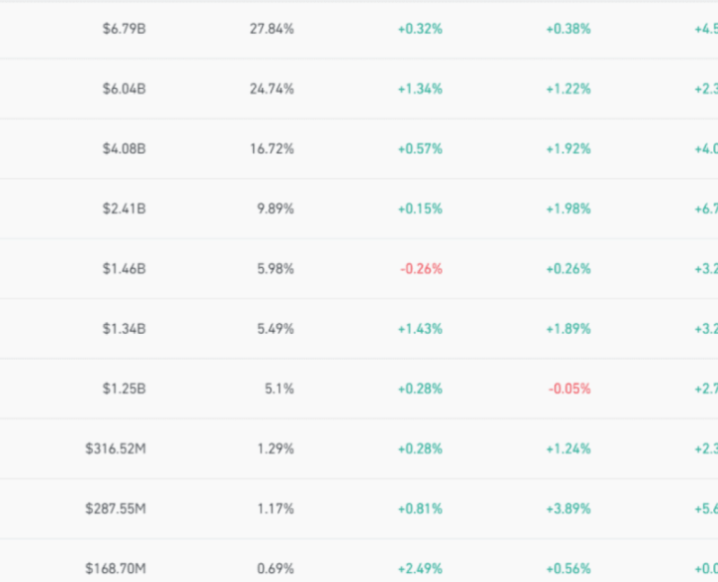Screen dimensions: 718x582
Task: Select the $1.46B value cell
Action: pos(124,268)
